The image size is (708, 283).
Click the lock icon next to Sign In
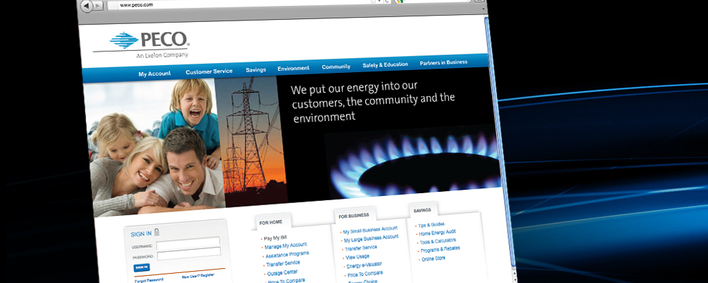[x=156, y=232]
